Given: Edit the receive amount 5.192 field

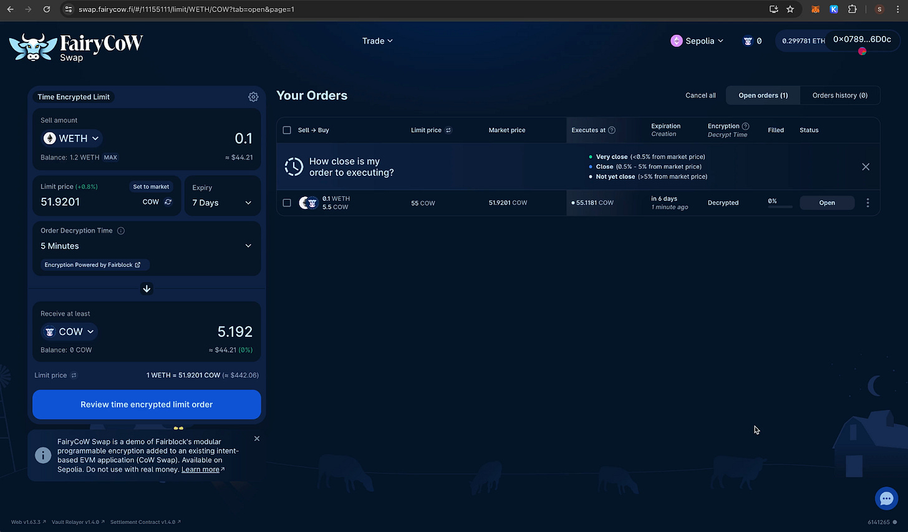Looking at the screenshot, I should [x=234, y=332].
